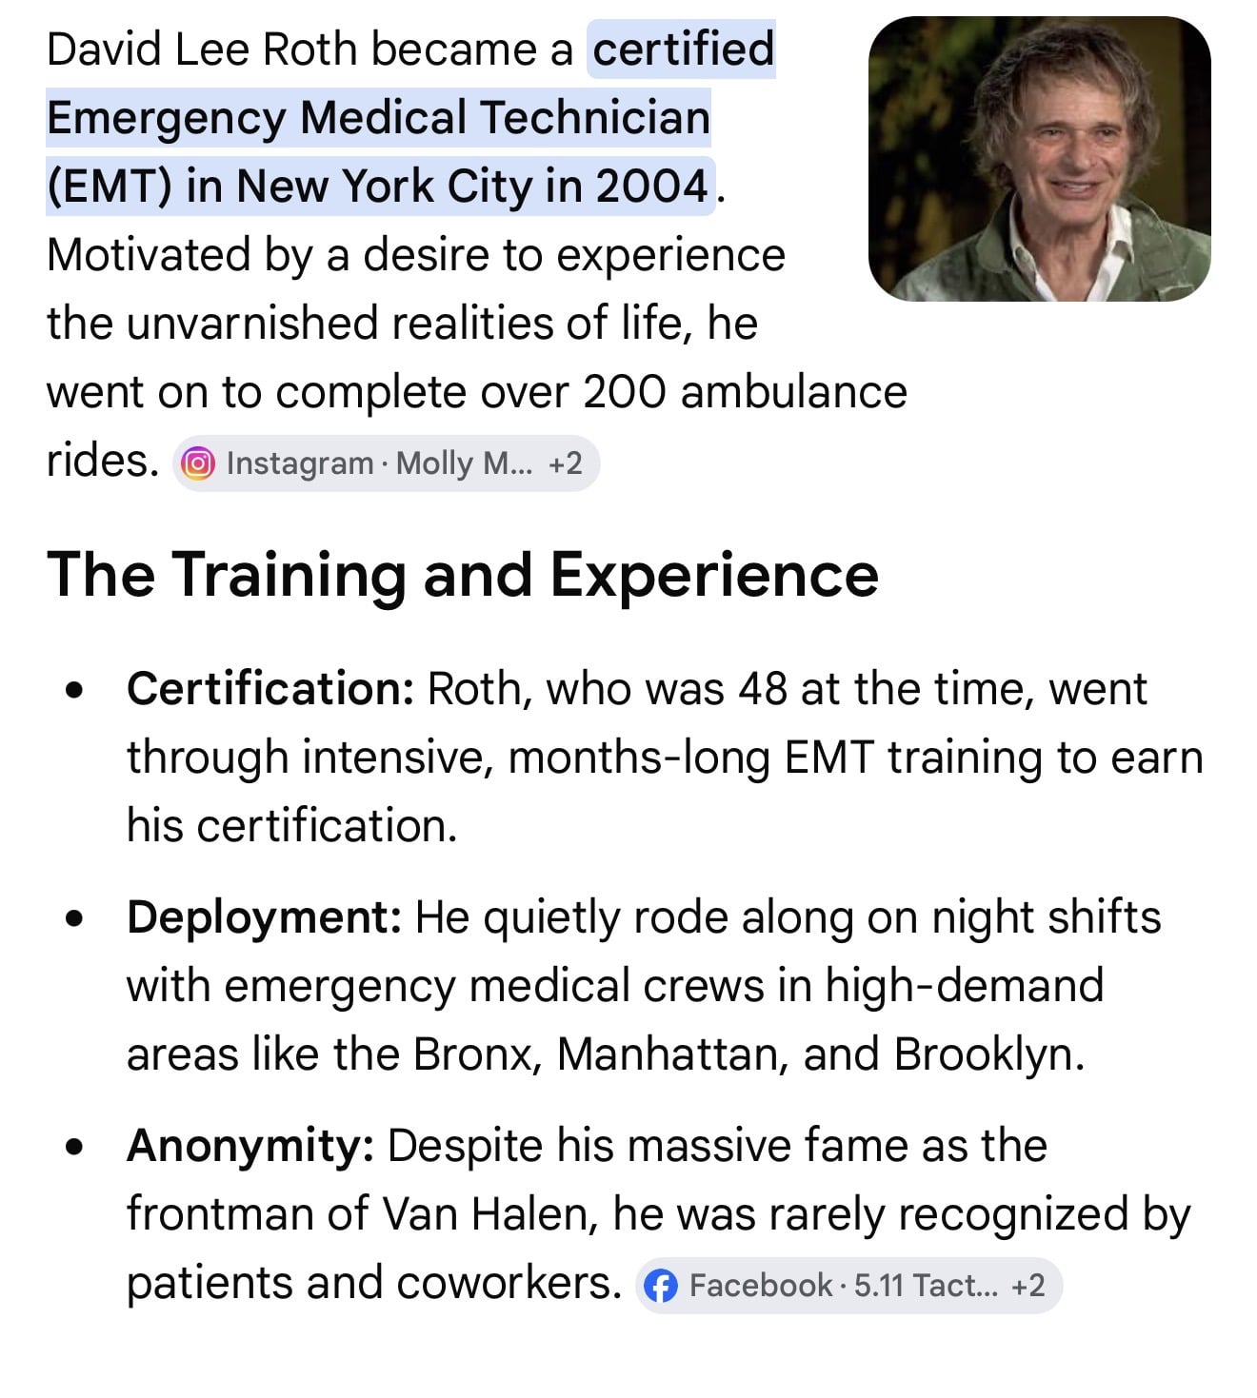Select 'The Training and Experience' heading
The height and width of the screenshot is (1398, 1257).
pos(463,575)
